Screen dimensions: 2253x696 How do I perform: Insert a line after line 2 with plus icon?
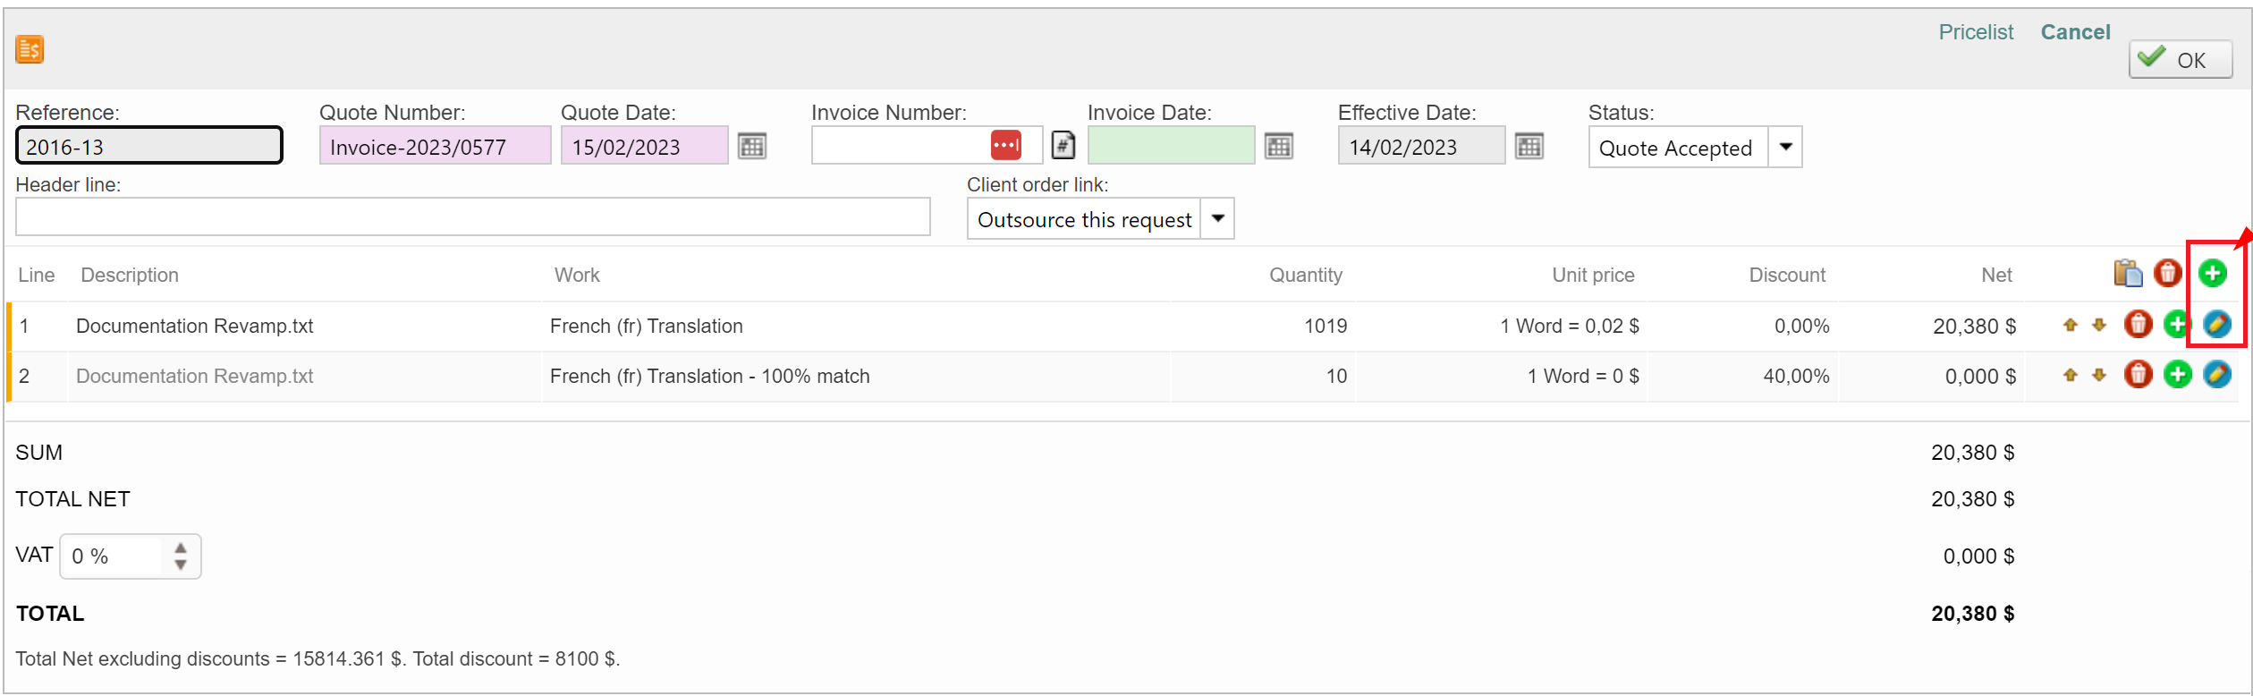(x=2177, y=374)
